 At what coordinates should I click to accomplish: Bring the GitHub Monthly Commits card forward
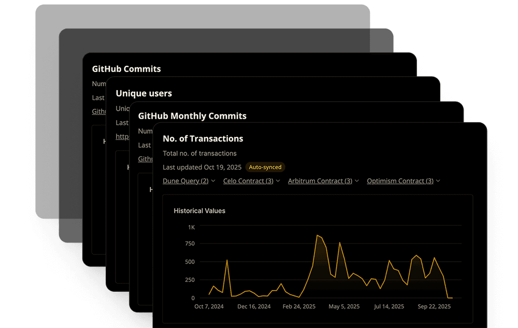tap(192, 116)
